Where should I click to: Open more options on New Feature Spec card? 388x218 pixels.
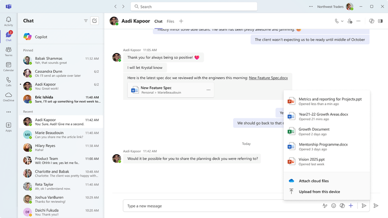[208, 90]
